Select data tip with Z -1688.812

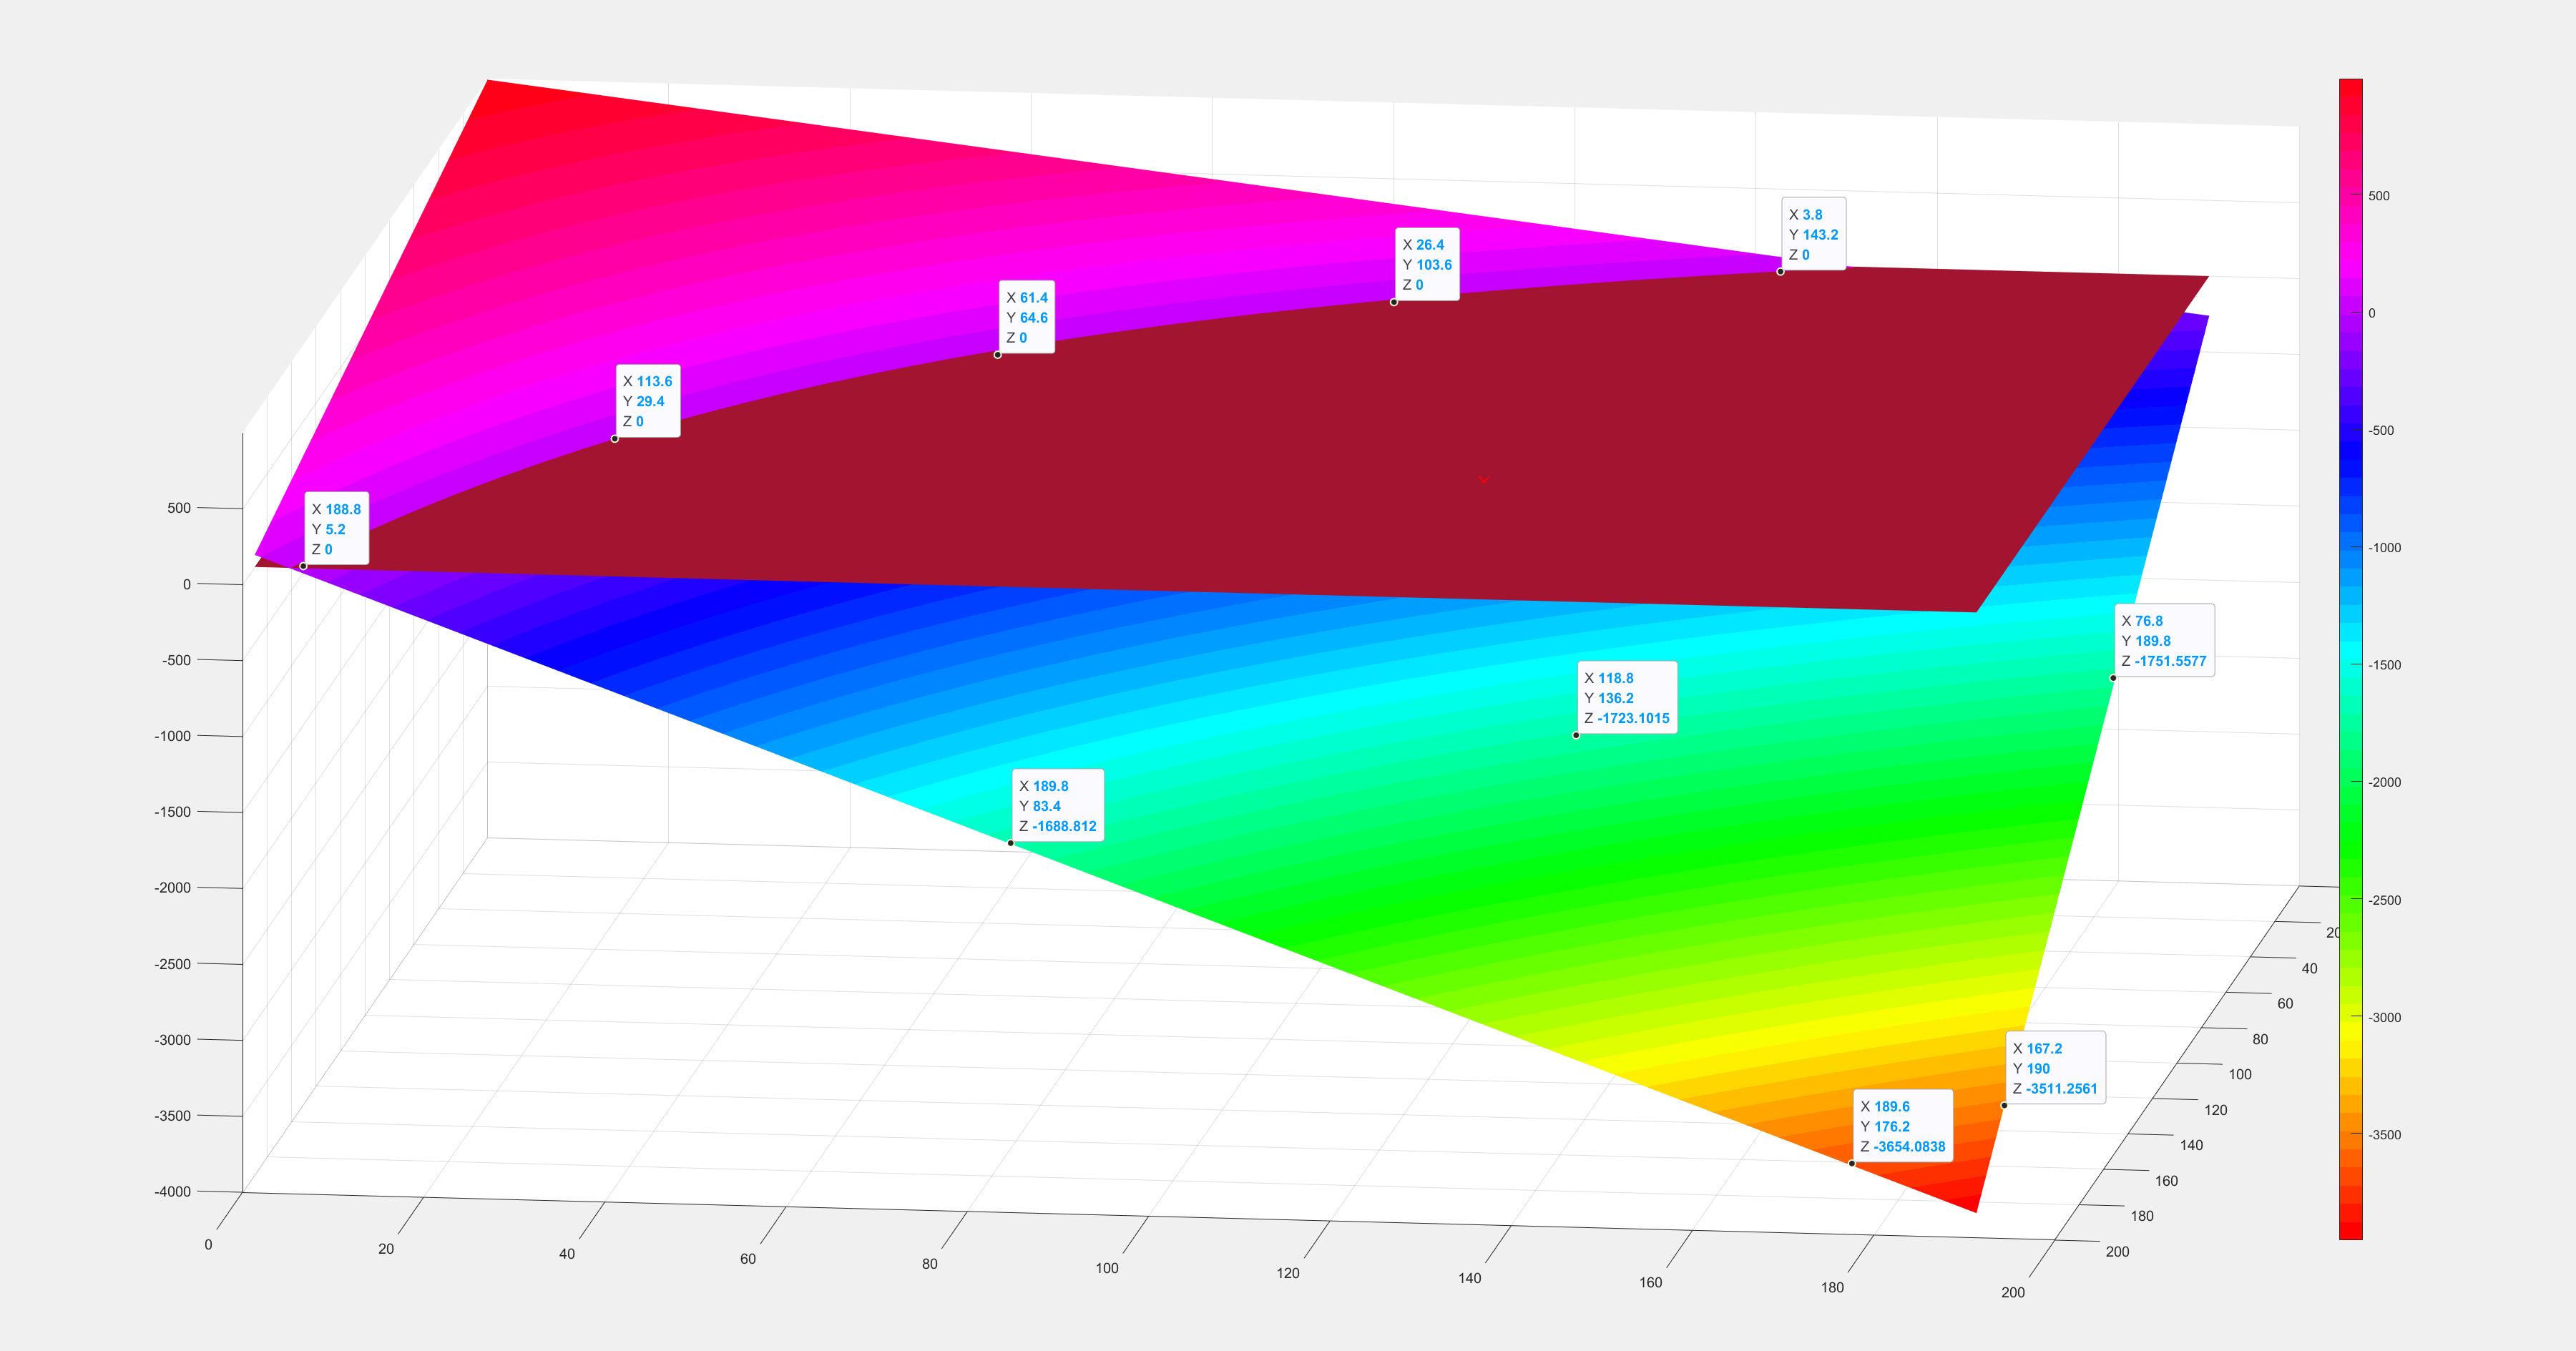tap(1058, 805)
